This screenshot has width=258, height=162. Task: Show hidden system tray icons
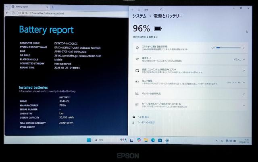tap(217, 141)
